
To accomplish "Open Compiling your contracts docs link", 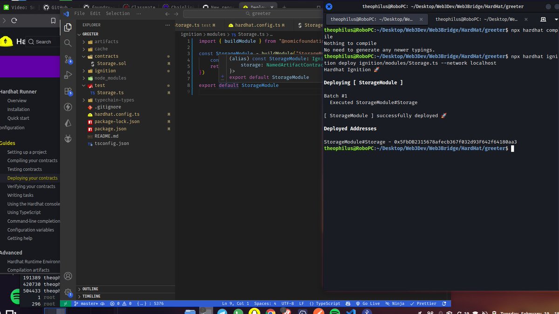I will pos(32,160).
